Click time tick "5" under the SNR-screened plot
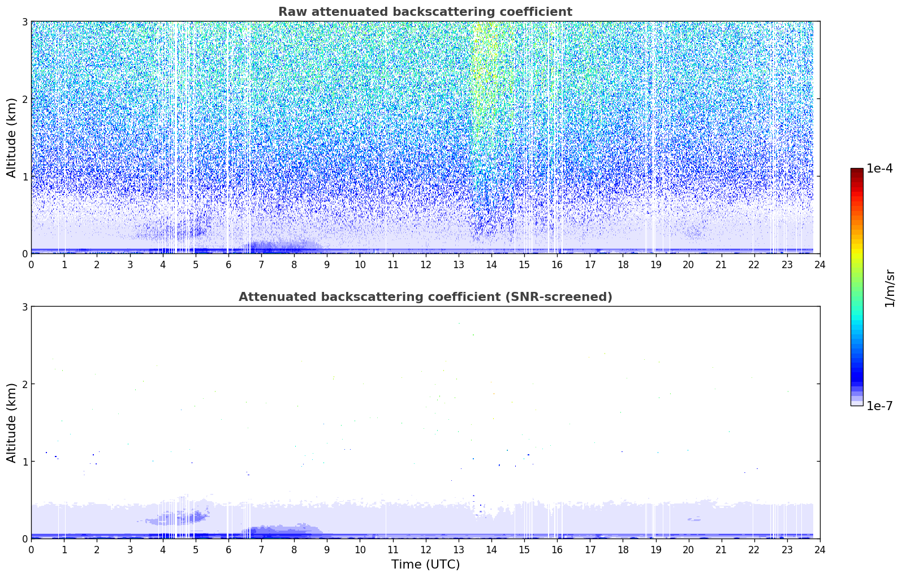This screenshot has height=577, width=902. pos(196,549)
